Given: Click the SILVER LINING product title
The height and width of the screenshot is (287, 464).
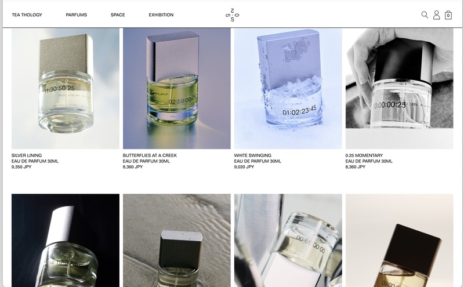Looking at the screenshot, I should tap(27, 155).
